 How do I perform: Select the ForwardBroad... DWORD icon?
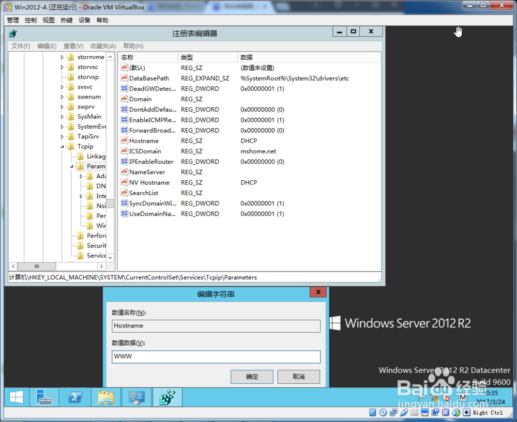click(x=124, y=130)
